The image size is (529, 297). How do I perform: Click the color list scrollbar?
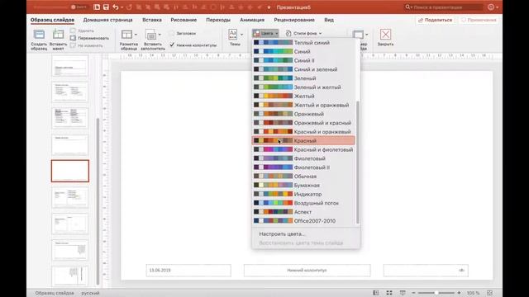[x=358, y=163]
